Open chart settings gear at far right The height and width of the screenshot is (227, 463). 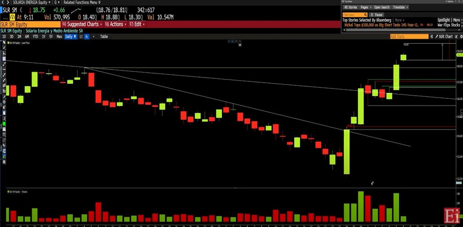(x=461, y=37)
